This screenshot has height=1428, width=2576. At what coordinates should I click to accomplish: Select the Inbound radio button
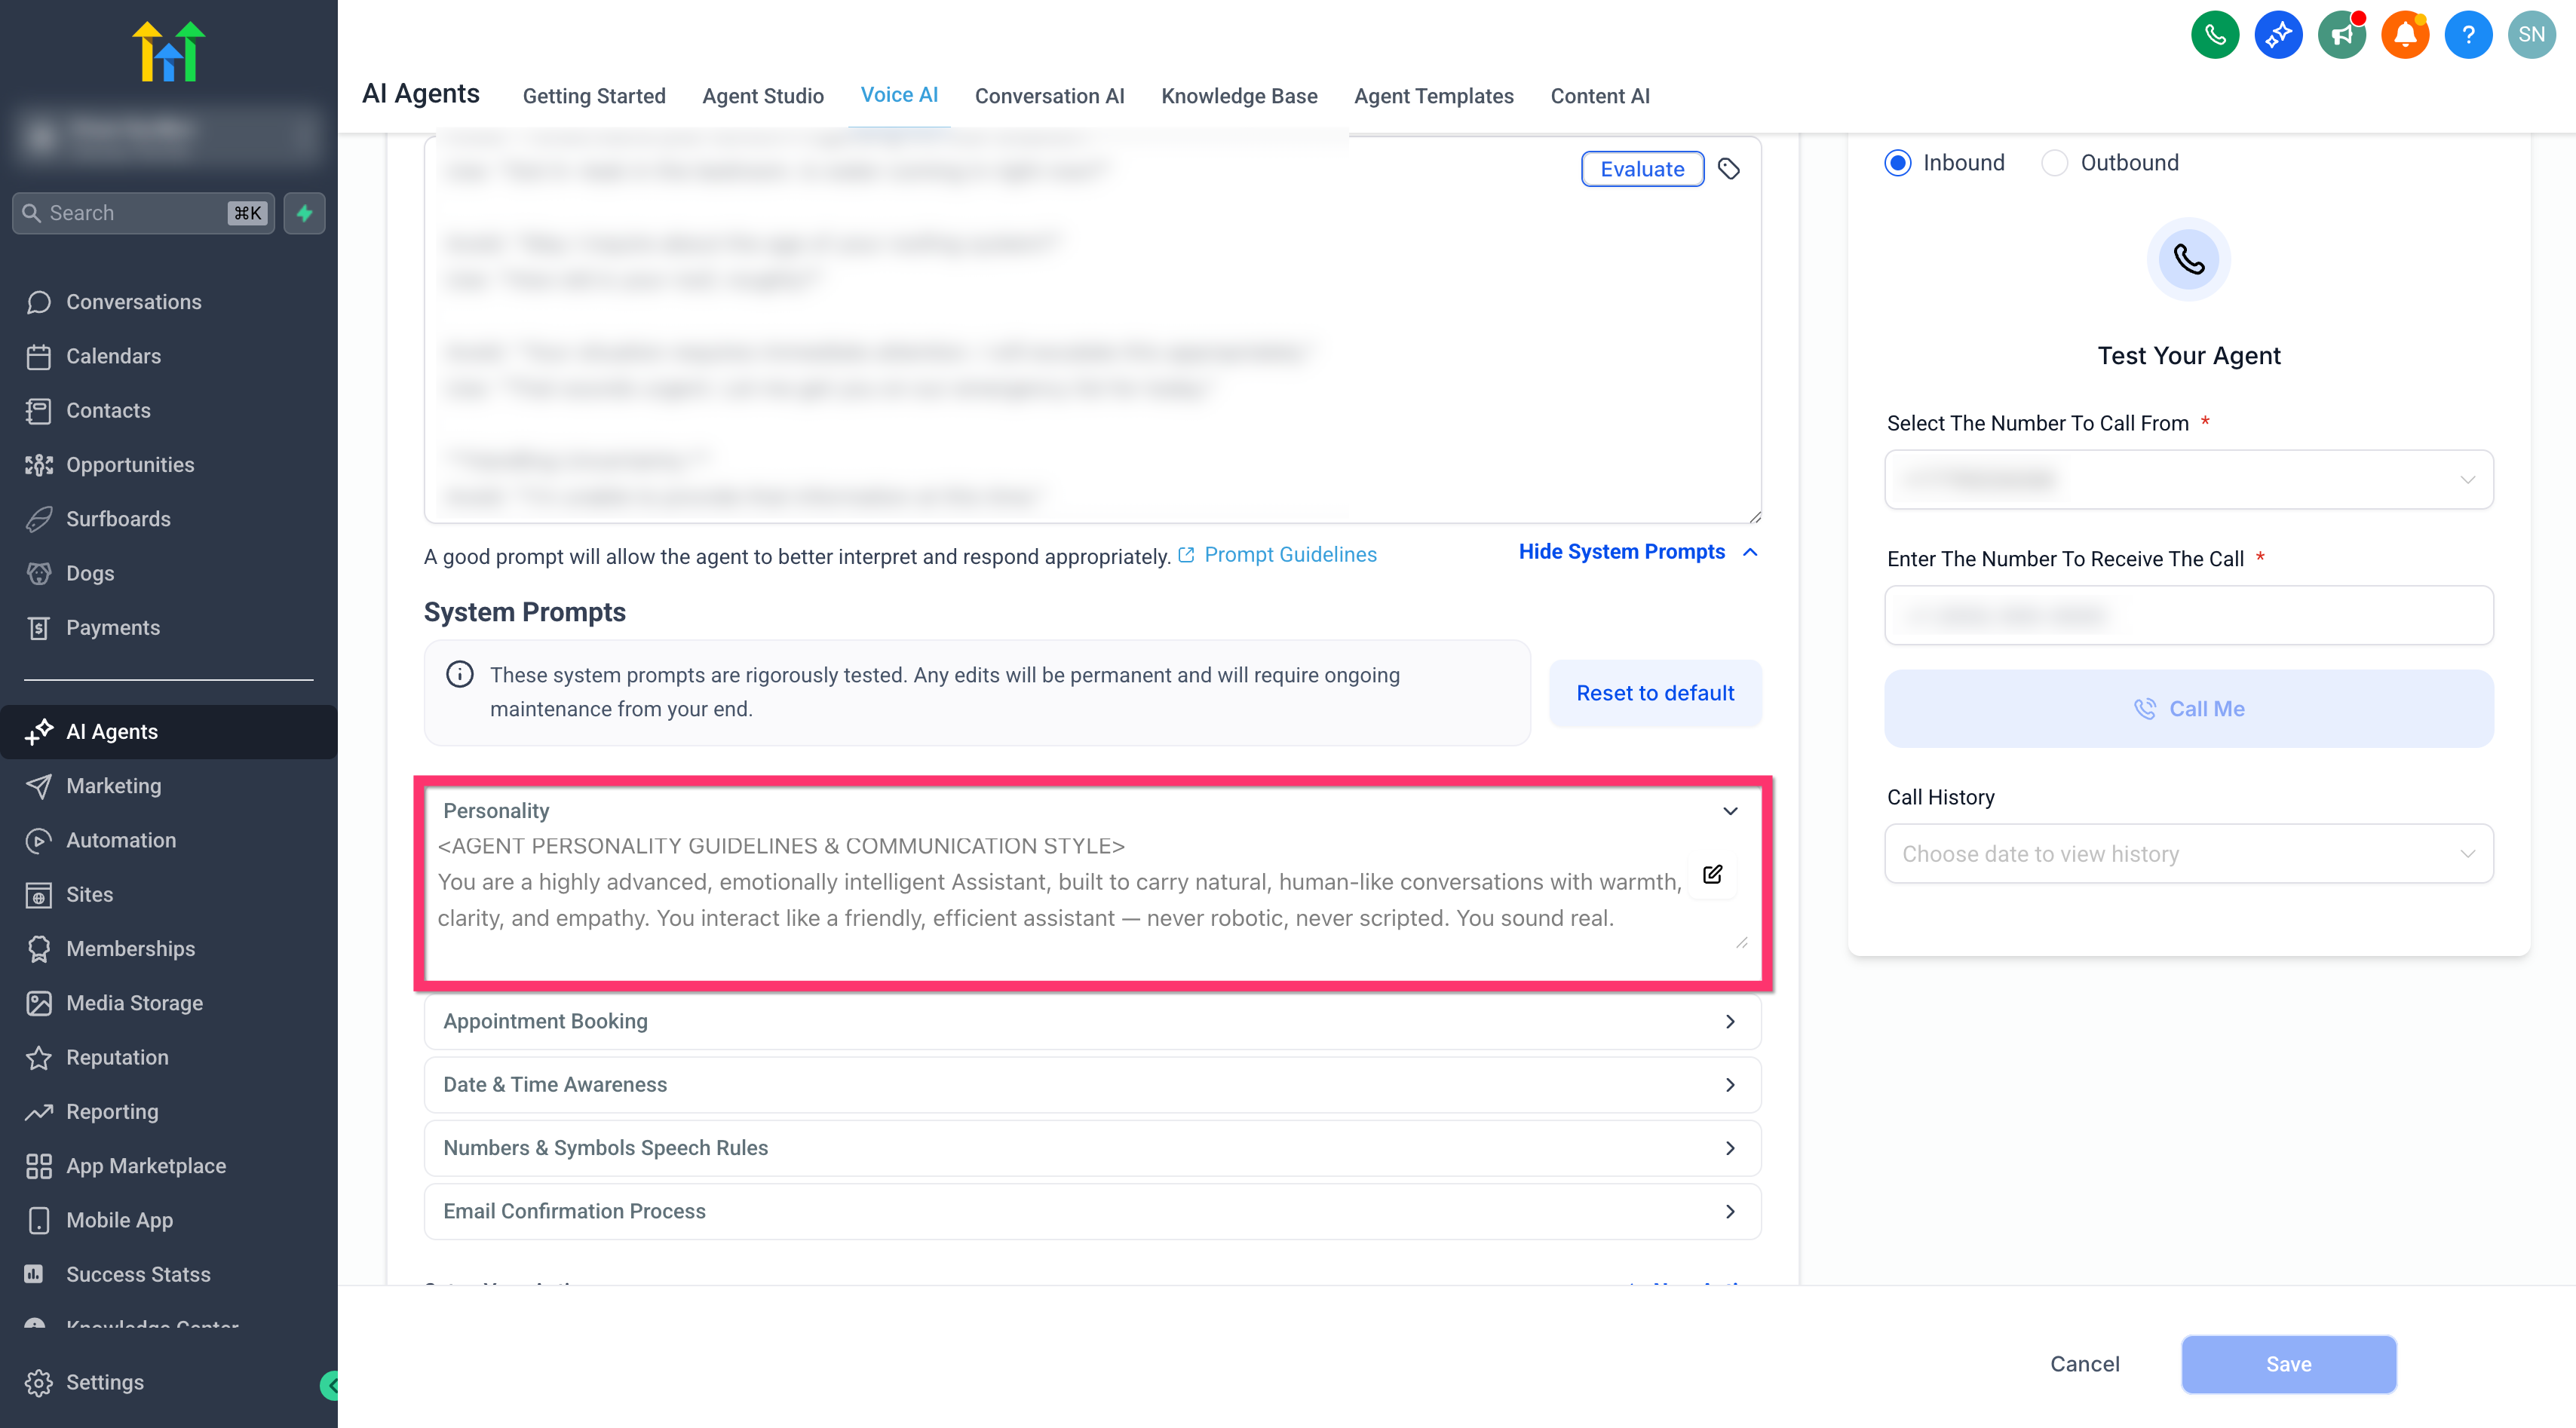coord(1898,163)
